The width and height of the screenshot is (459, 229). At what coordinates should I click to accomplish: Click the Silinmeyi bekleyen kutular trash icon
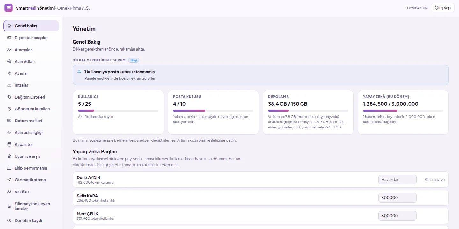9,206
